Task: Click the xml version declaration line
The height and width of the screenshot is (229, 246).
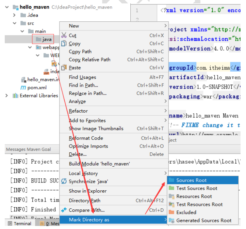Action: pyautogui.click(x=200, y=10)
